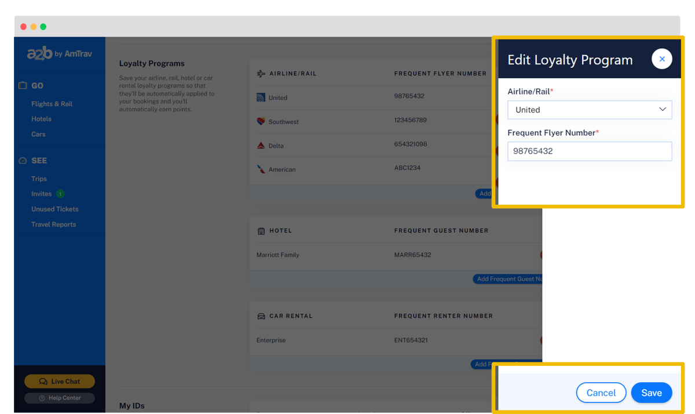Save the edited loyalty program

[652, 393]
